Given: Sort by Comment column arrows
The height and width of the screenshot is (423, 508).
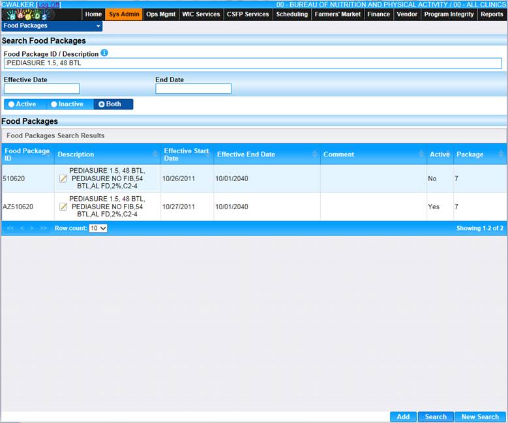Looking at the screenshot, I should (421, 154).
